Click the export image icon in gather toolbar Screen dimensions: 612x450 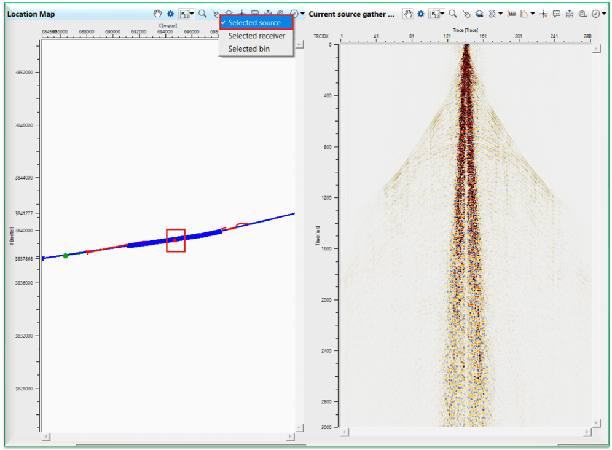pyautogui.click(x=568, y=14)
